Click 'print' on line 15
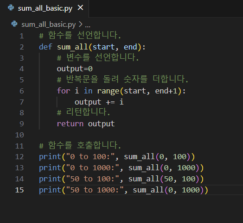243x223 pixels. 50,190
